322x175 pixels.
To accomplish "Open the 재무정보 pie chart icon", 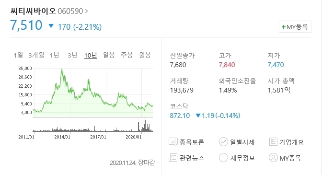I will tap(223, 158).
